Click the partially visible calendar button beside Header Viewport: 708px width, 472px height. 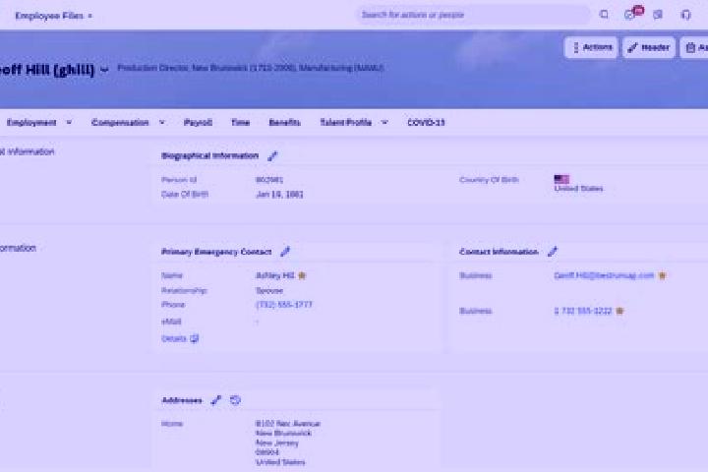pos(694,47)
